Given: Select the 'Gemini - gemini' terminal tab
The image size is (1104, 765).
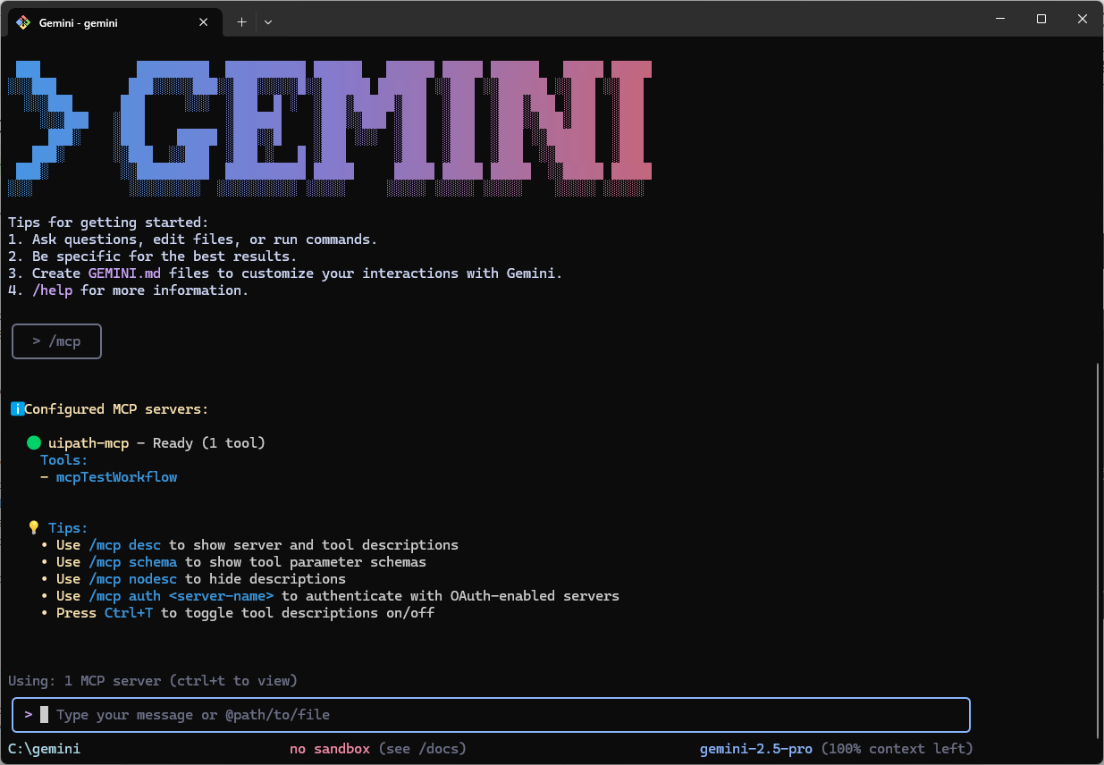Looking at the screenshot, I should 114,22.
